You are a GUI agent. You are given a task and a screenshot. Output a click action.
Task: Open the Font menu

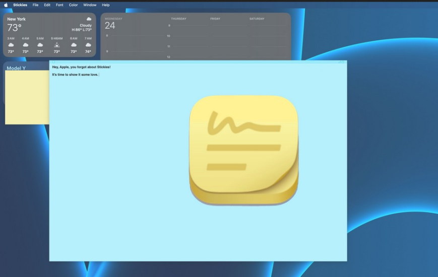click(59, 5)
